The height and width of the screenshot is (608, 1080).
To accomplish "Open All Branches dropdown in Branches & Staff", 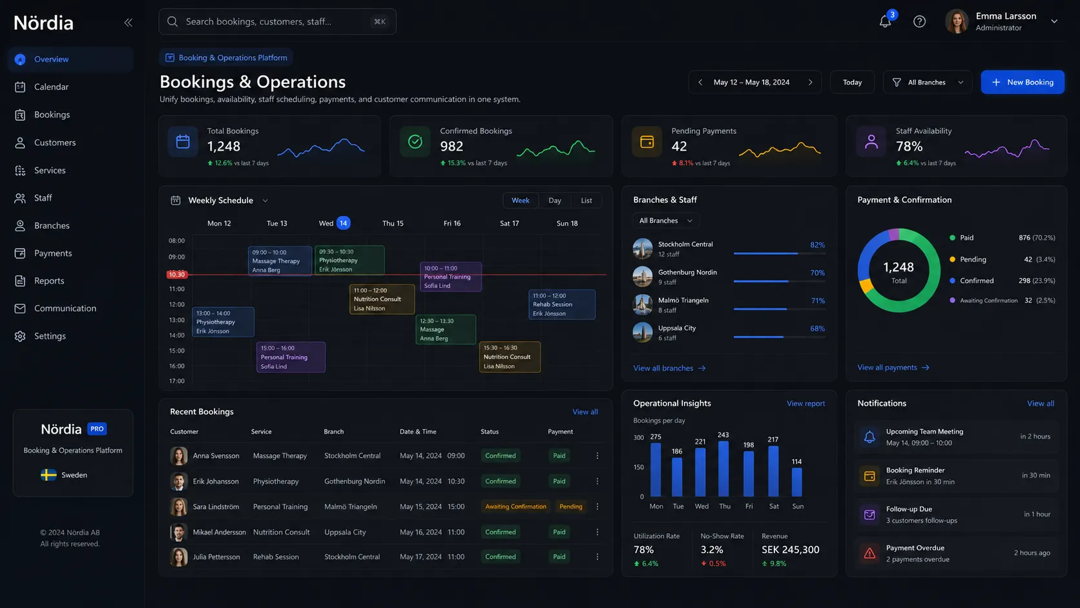I will click(666, 220).
